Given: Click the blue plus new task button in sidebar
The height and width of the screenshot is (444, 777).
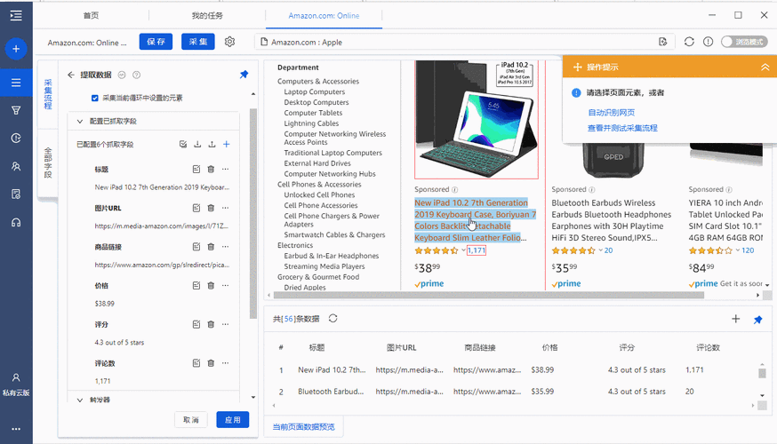Looking at the screenshot, I should click(16, 49).
